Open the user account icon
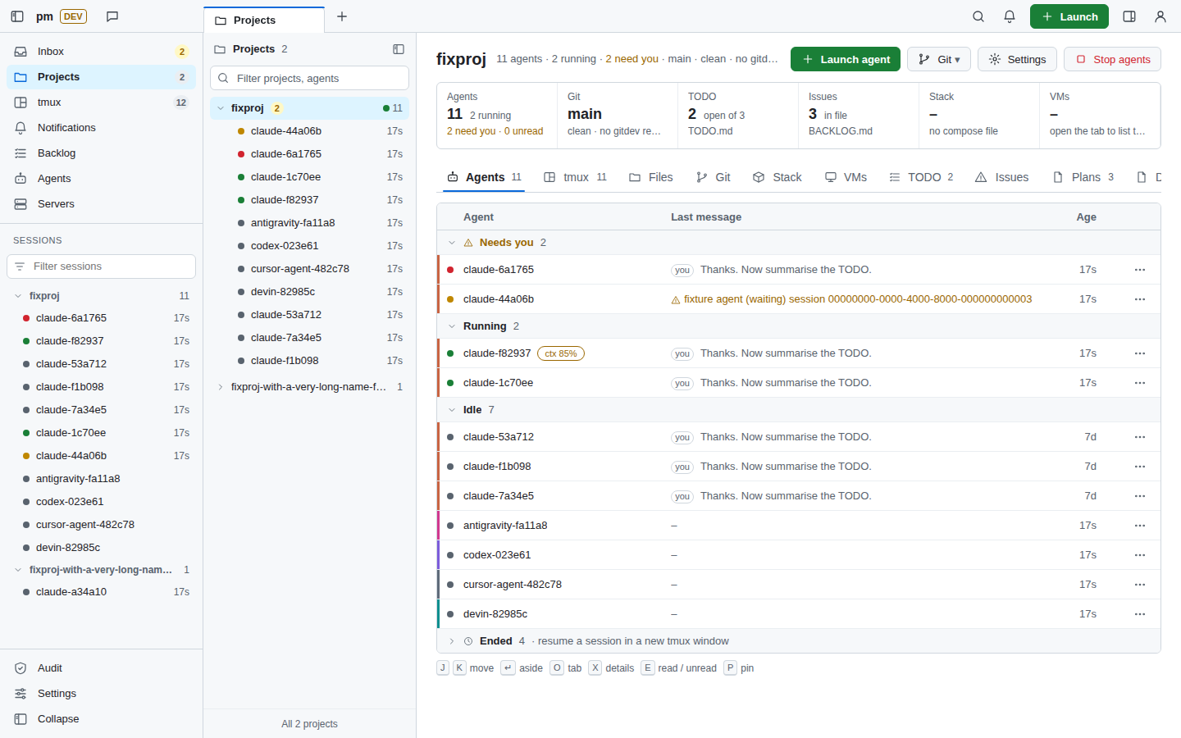 (1160, 16)
